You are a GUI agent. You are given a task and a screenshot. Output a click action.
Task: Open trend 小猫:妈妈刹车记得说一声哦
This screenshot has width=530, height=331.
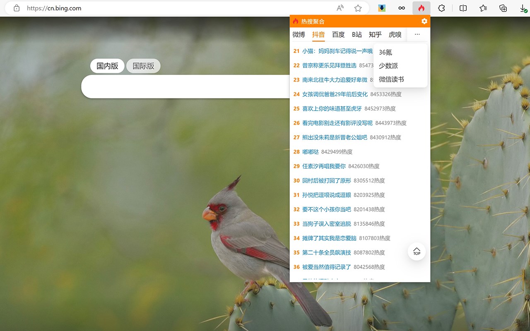point(337,51)
